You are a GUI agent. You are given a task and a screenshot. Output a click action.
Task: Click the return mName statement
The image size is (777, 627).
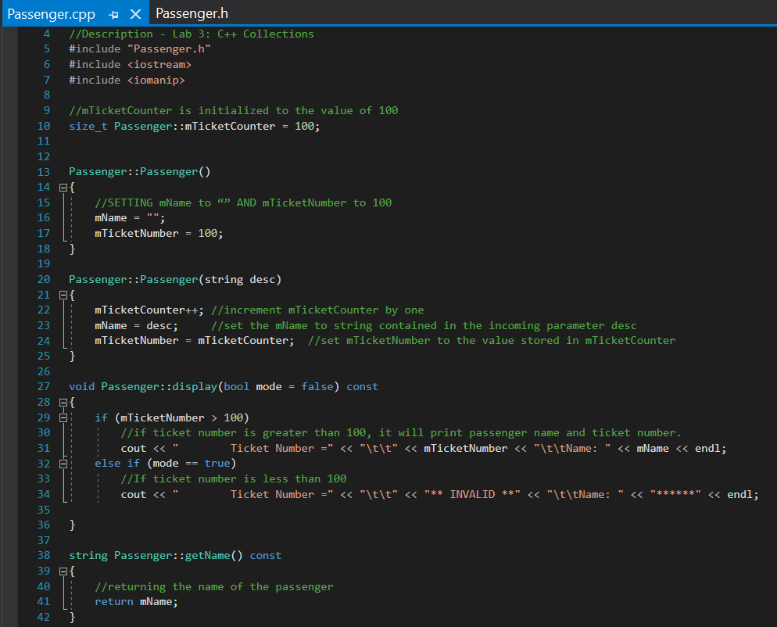click(x=136, y=601)
